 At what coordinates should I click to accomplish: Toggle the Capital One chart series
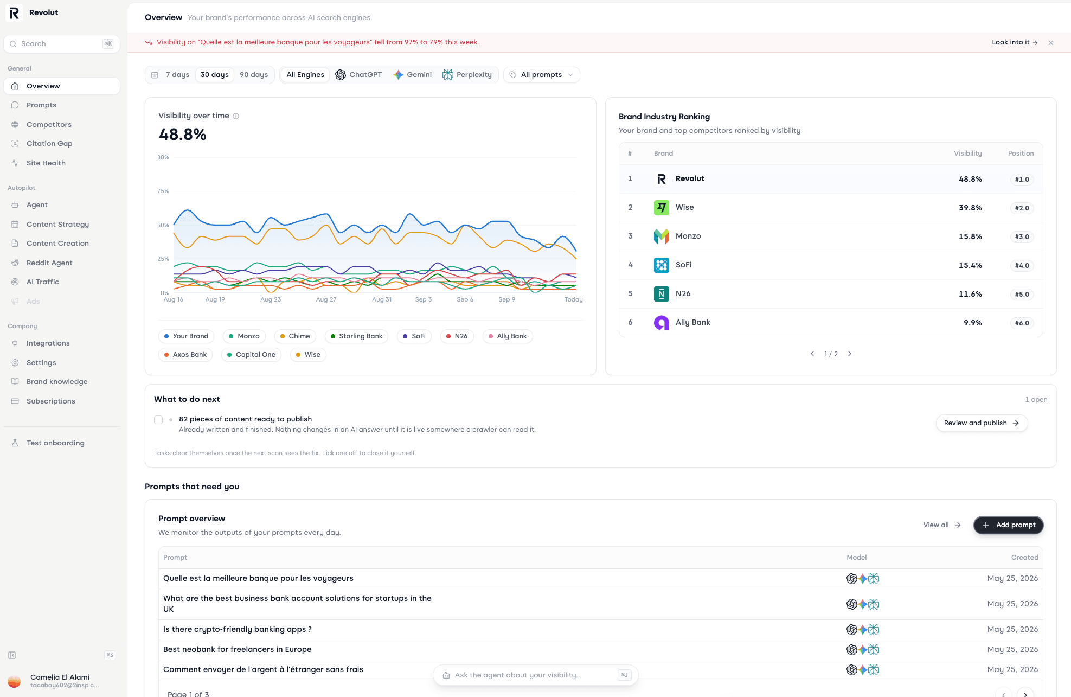[x=251, y=355]
